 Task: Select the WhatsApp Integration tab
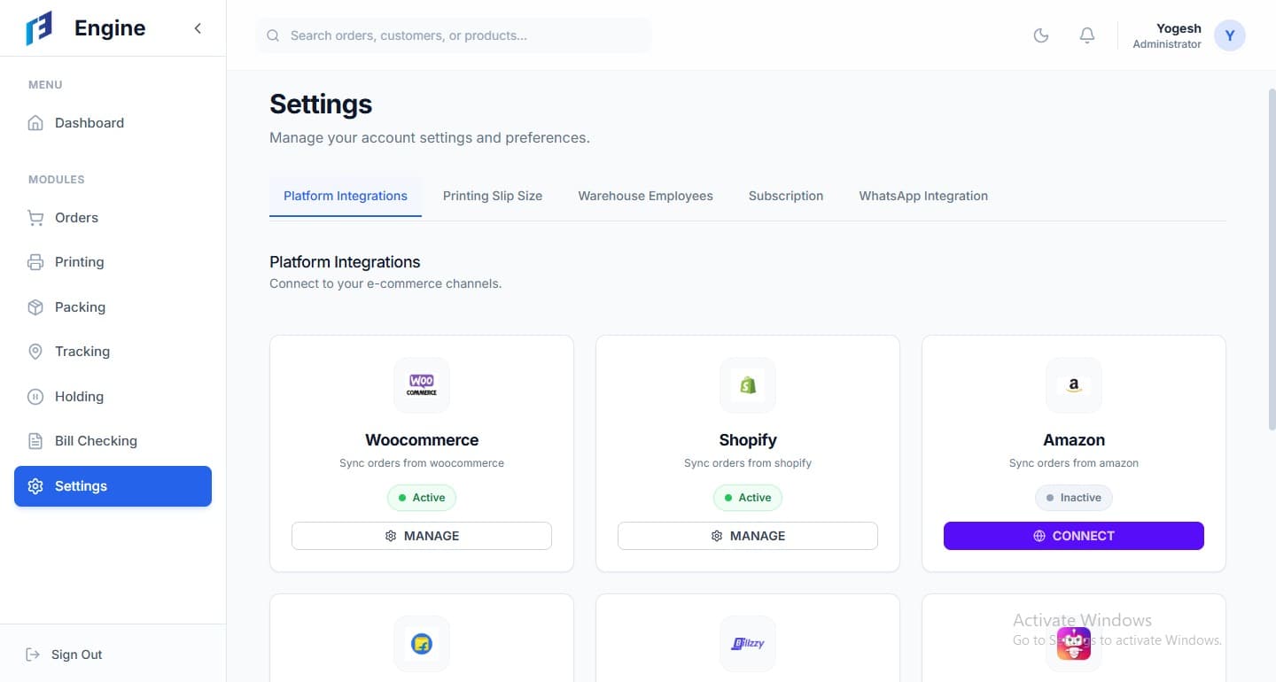(922, 196)
